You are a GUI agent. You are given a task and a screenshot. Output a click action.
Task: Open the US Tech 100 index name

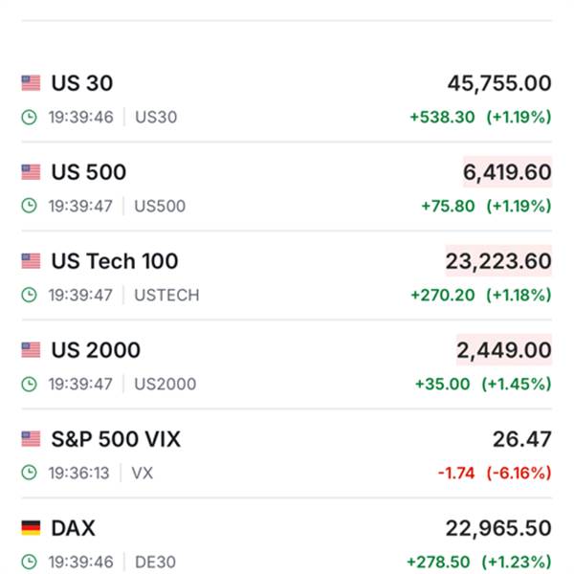pyautogui.click(x=114, y=261)
